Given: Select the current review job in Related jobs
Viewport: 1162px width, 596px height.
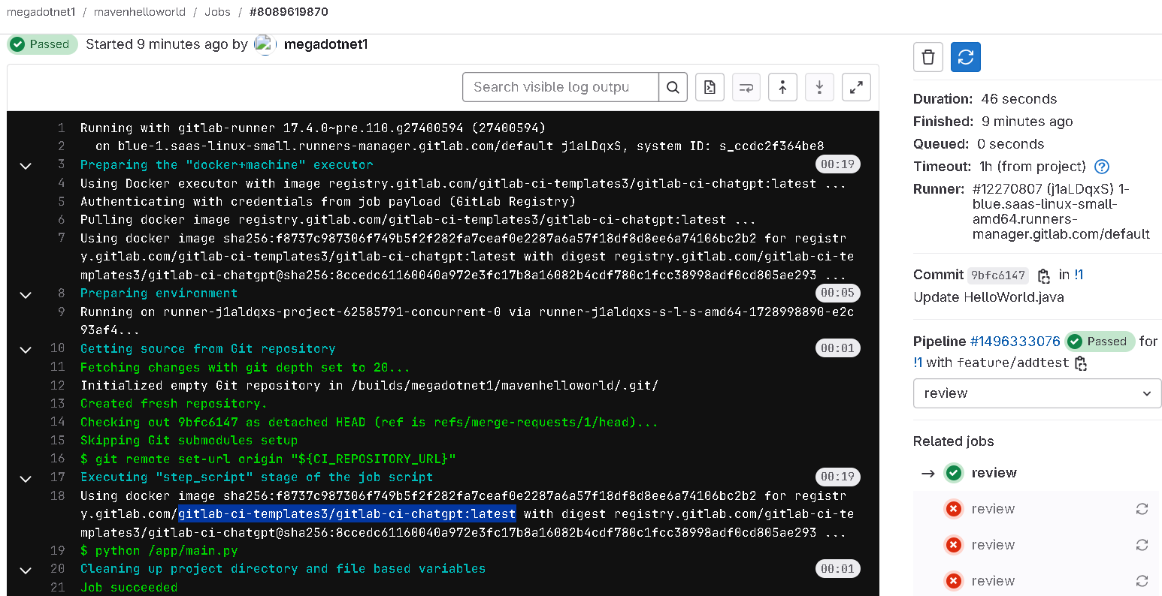Looking at the screenshot, I should click(x=994, y=473).
